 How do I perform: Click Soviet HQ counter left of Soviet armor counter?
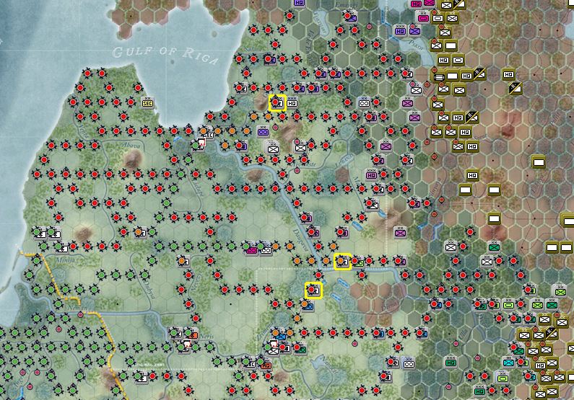coord(443,60)
